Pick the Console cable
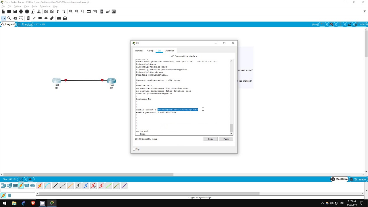Viewport: 368px width, 207px height. coord(47,186)
